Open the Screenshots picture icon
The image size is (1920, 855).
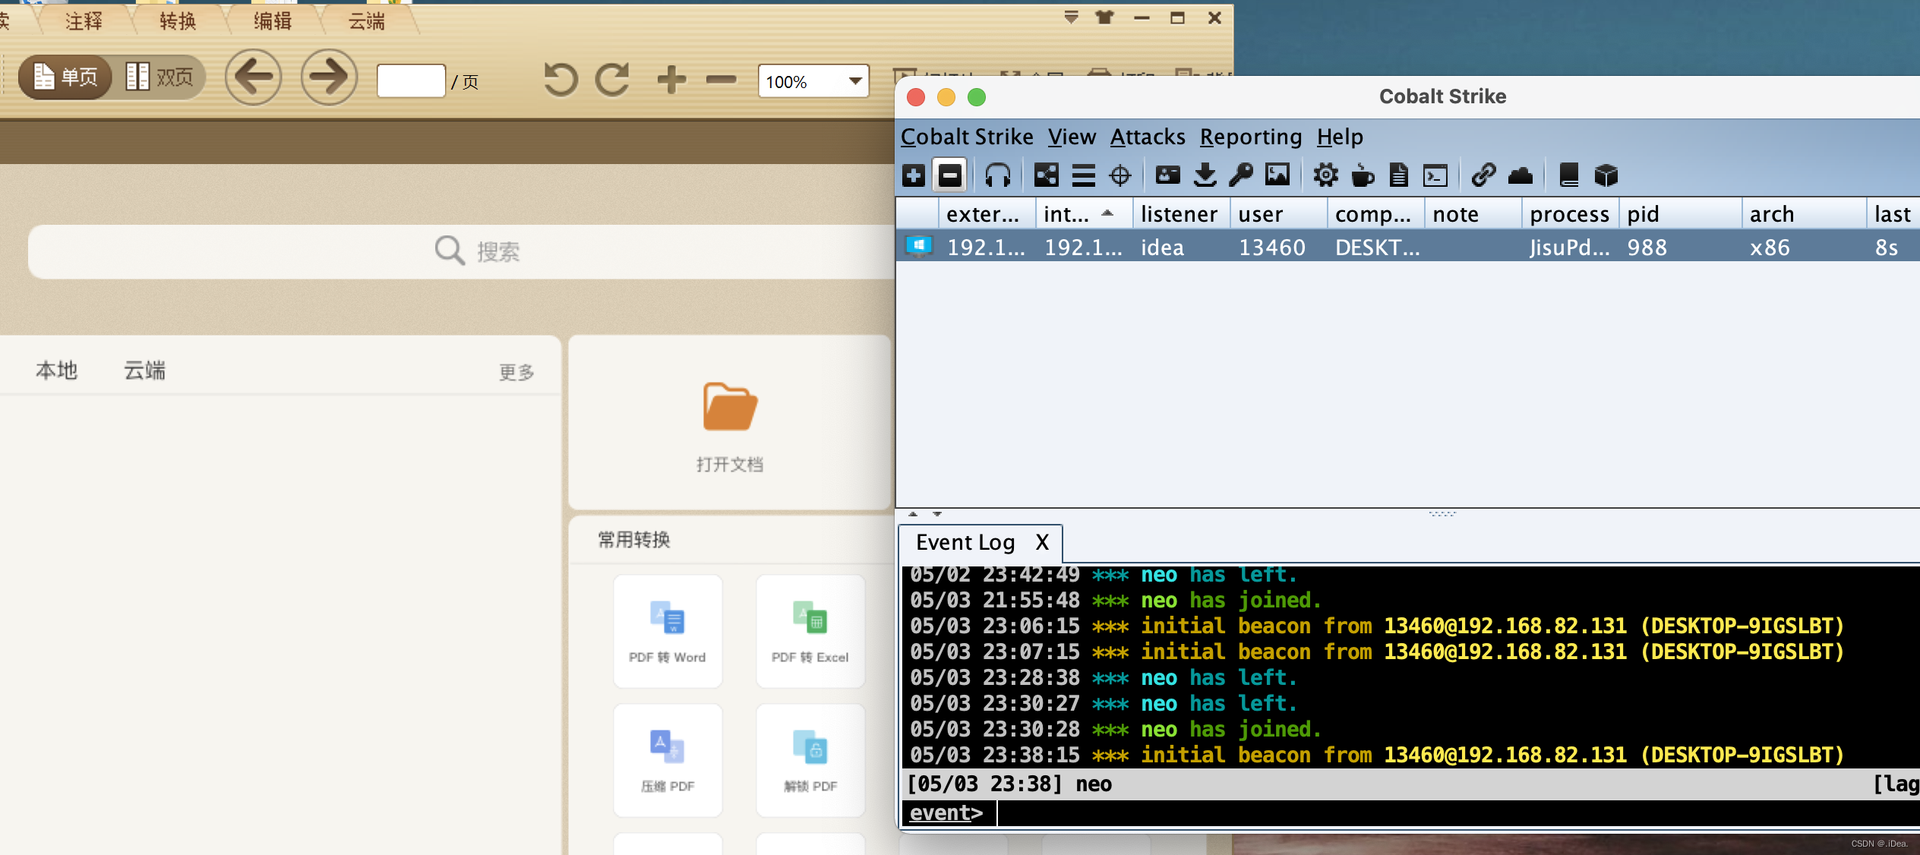point(1277,175)
